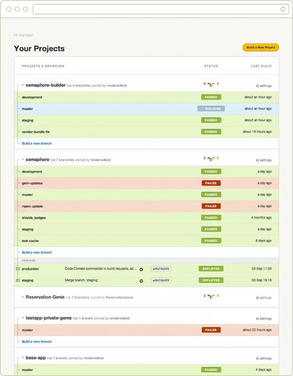Click the server icon beside production
This screenshot has height=376, width=293.
tap(17, 268)
